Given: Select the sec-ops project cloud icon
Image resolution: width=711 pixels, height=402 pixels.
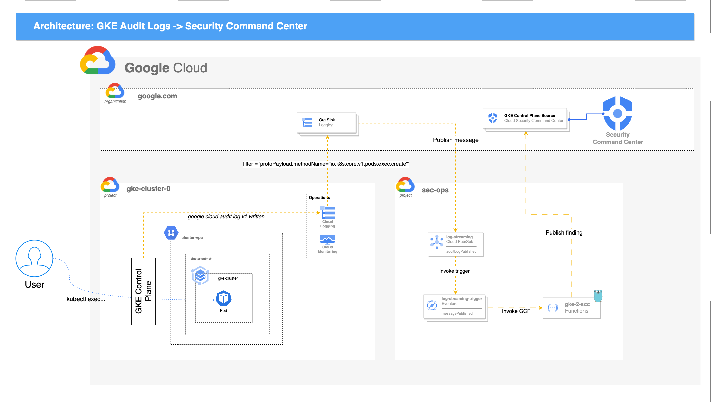Looking at the screenshot, I should (405, 185).
